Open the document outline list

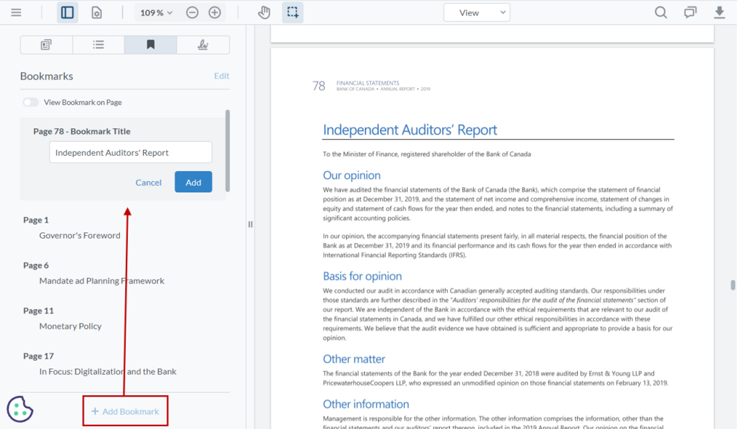(98, 44)
